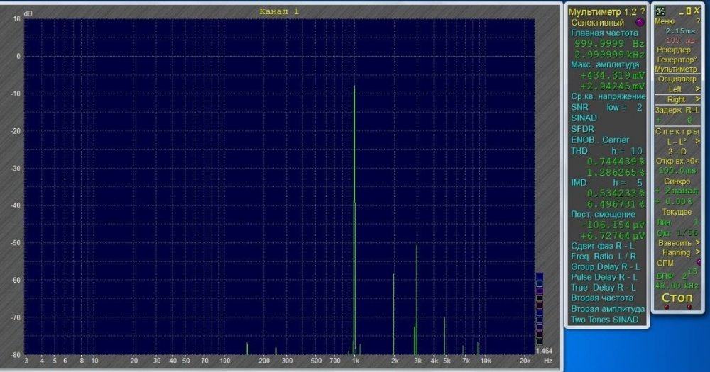Viewport: 710px width, 372px height.
Task: Click the THD measurement row
Action: [x=580, y=151]
